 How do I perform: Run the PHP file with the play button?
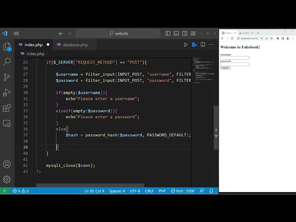pos(186,44)
